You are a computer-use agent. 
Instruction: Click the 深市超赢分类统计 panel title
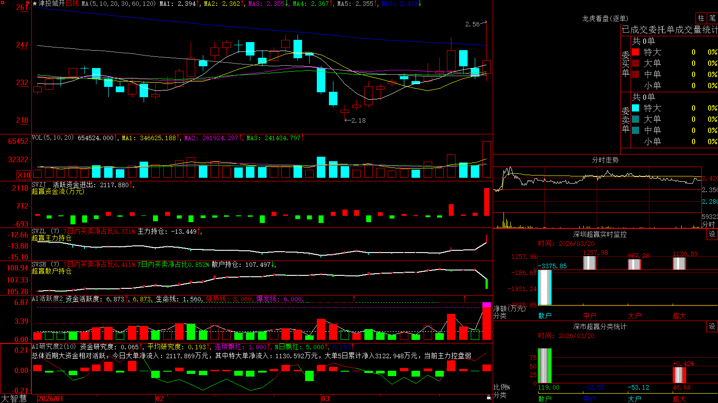(600, 326)
